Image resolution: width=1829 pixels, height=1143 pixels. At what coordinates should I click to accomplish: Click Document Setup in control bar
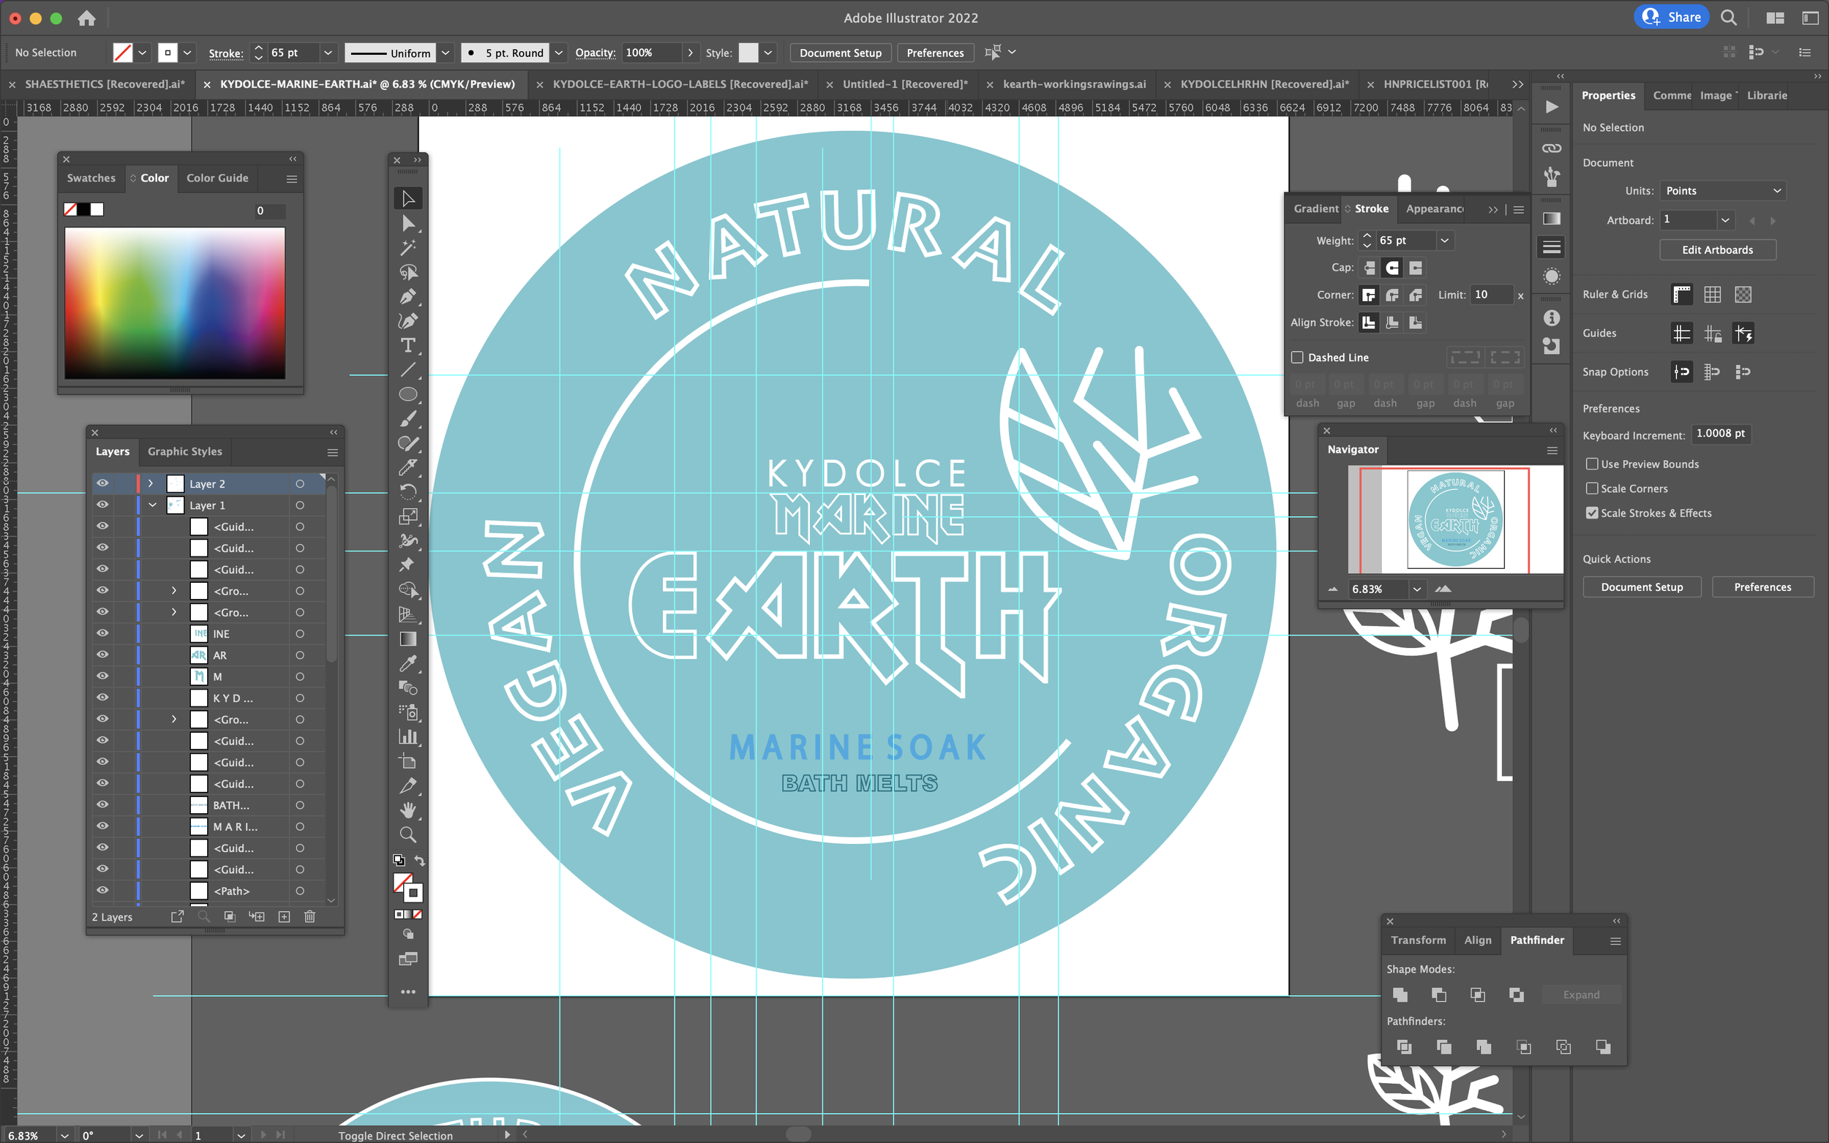point(840,53)
